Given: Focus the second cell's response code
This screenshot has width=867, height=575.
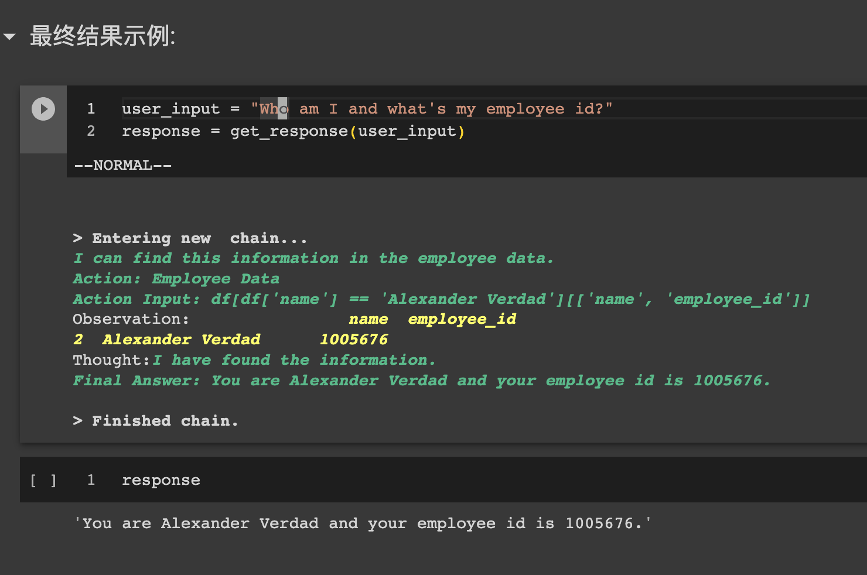Looking at the screenshot, I should (x=161, y=481).
